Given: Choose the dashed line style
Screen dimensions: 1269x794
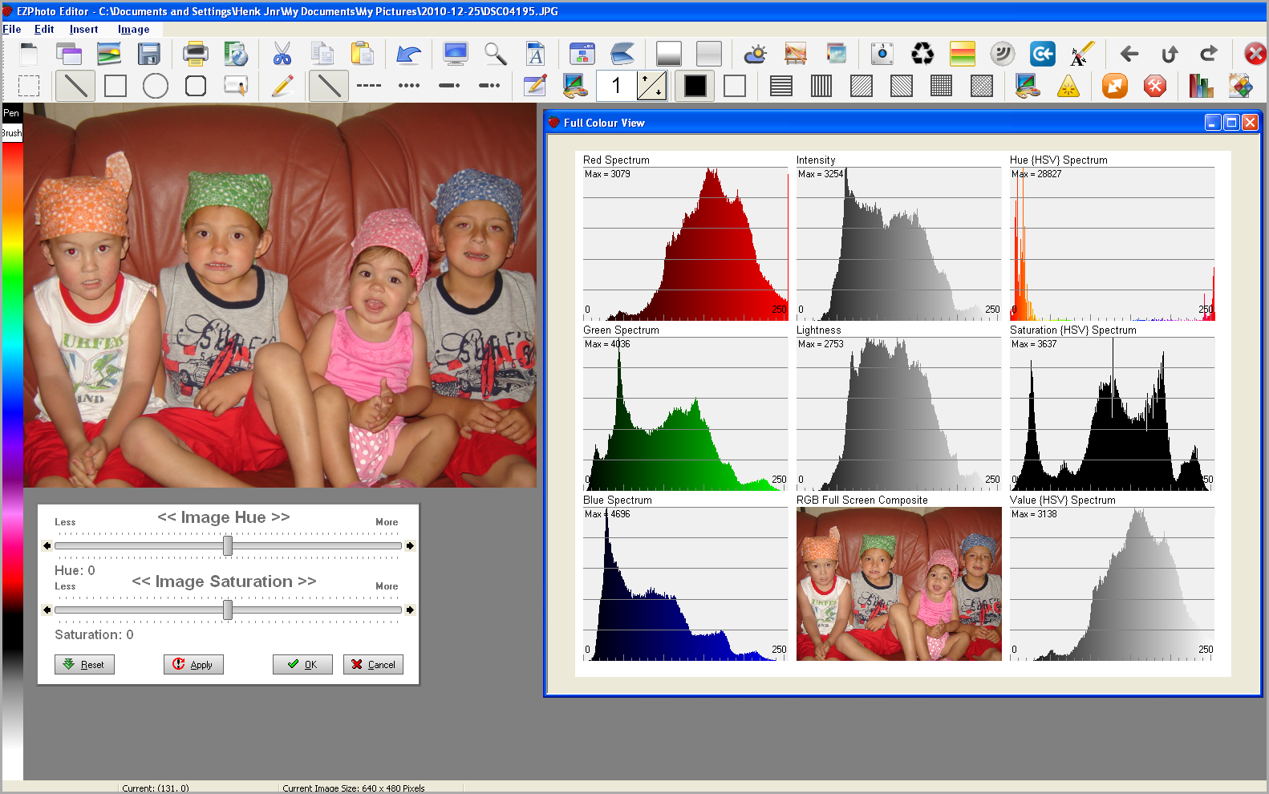Looking at the screenshot, I should click(x=369, y=86).
